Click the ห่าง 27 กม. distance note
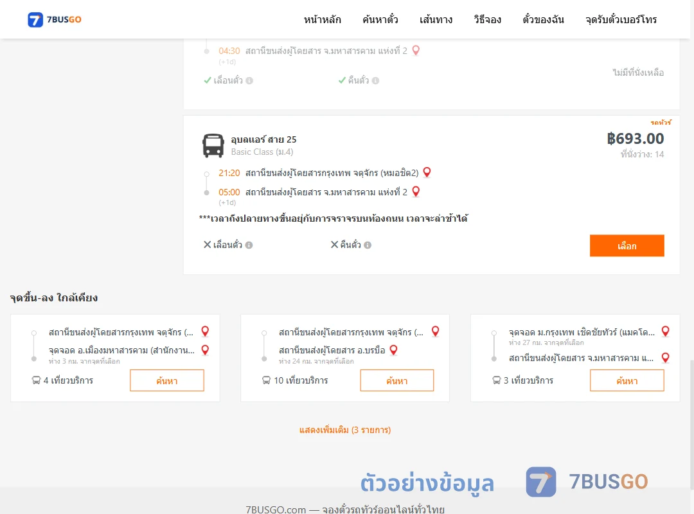Screen dimensions: 694x514 [x=546, y=342]
